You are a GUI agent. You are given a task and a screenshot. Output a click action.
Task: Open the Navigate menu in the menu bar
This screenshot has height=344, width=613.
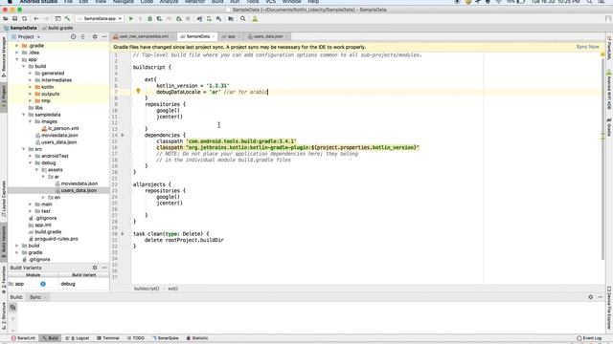[124, 2]
